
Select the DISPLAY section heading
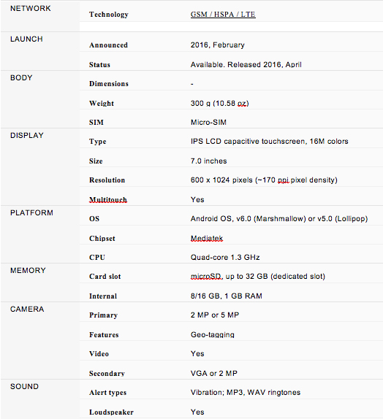click(x=27, y=136)
